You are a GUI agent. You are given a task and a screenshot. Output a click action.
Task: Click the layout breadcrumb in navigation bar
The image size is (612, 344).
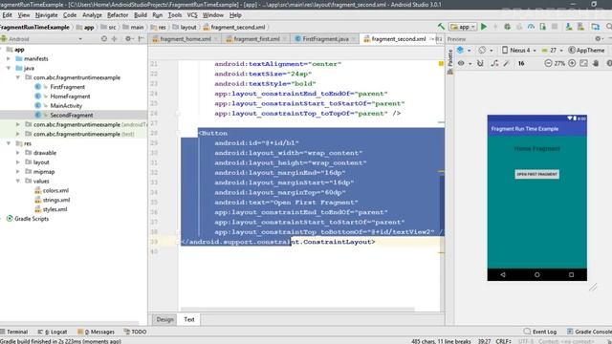coord(185,27)
